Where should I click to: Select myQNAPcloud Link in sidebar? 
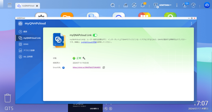tap(29, 38)
